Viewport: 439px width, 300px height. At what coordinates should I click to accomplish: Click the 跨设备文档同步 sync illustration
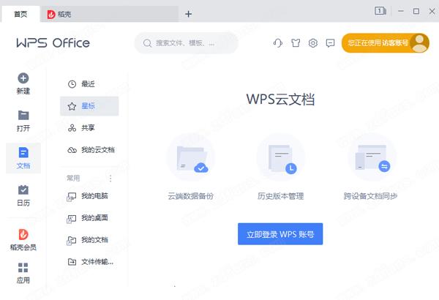pos(372,158)
